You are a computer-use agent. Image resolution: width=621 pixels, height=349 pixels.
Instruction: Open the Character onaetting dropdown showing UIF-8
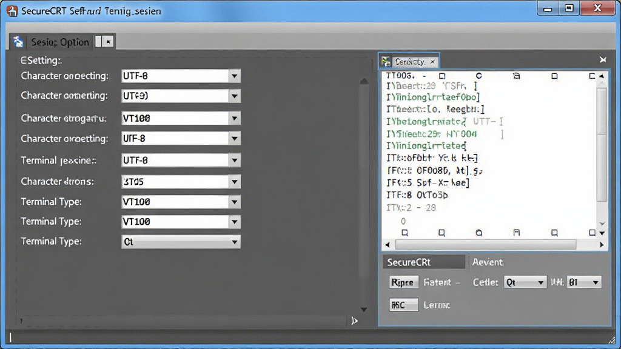click(235, 139)
